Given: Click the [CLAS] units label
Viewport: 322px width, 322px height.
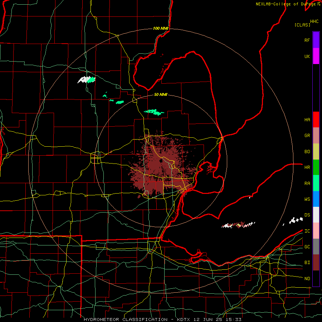Looking at the screenshot, I should point(302,25).
